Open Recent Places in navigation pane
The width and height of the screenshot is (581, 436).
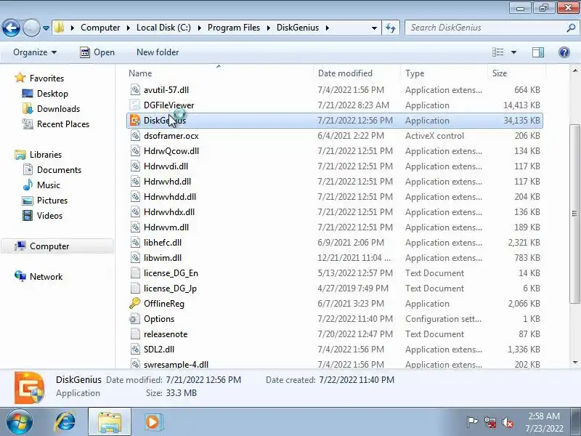coord(56,124)
